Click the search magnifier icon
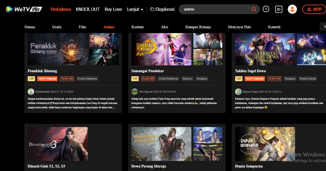326x171 pixels. 254,9
